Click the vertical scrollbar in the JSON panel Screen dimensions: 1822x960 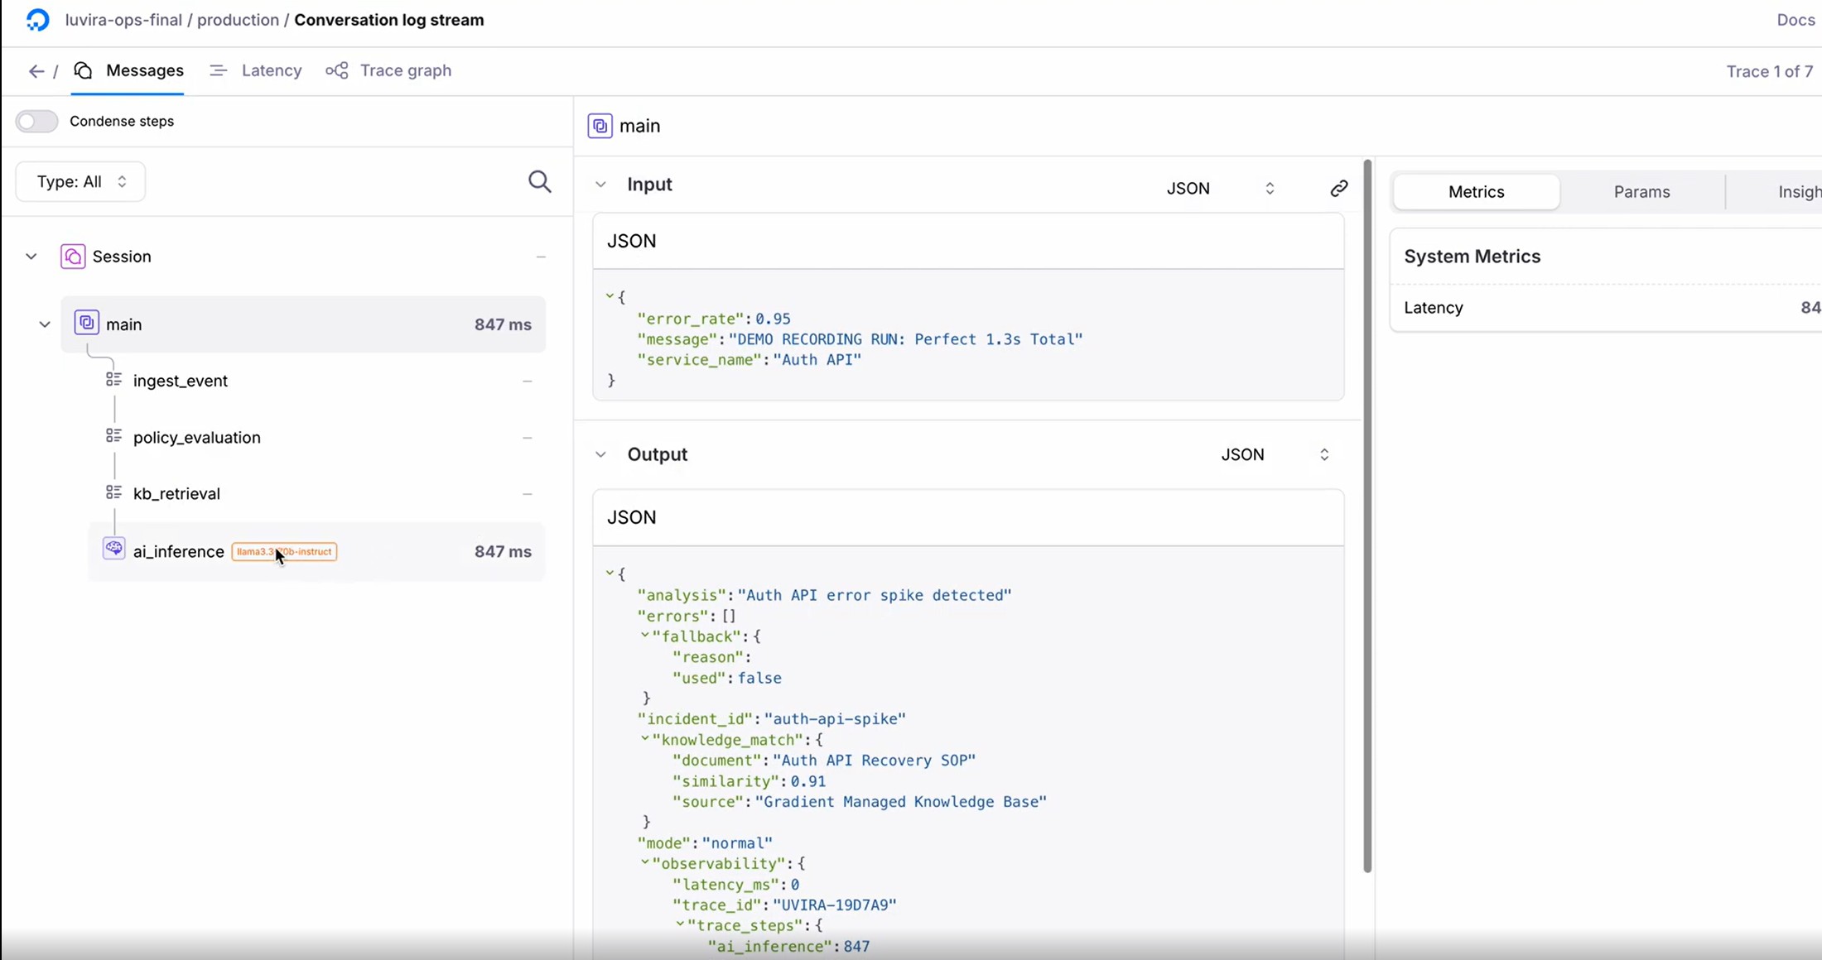tap(1367, 513)
